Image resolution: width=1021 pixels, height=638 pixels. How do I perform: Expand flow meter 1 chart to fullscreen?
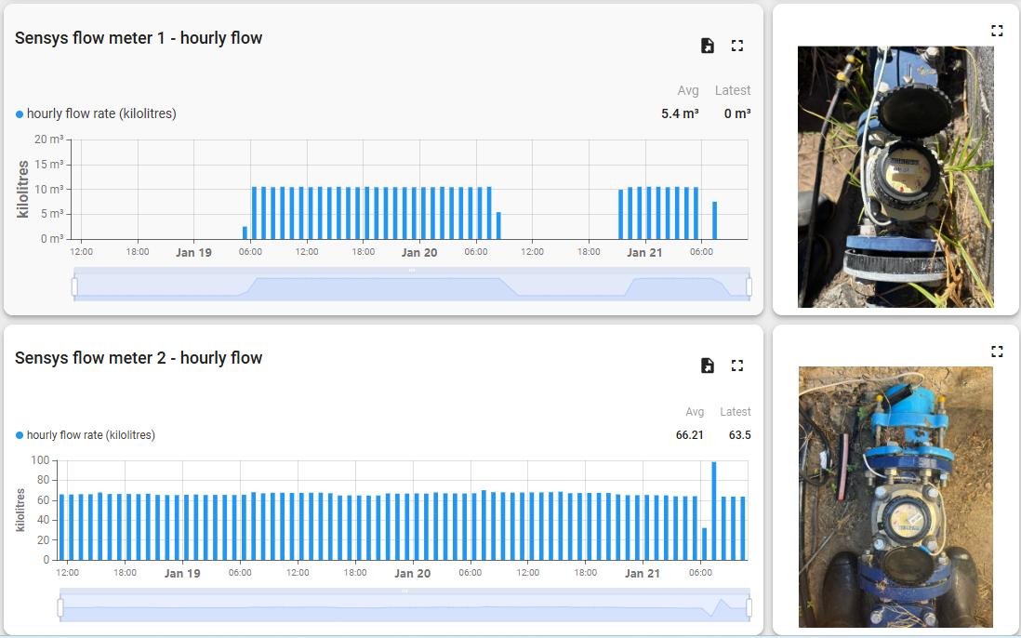click(x=737, y=45)
